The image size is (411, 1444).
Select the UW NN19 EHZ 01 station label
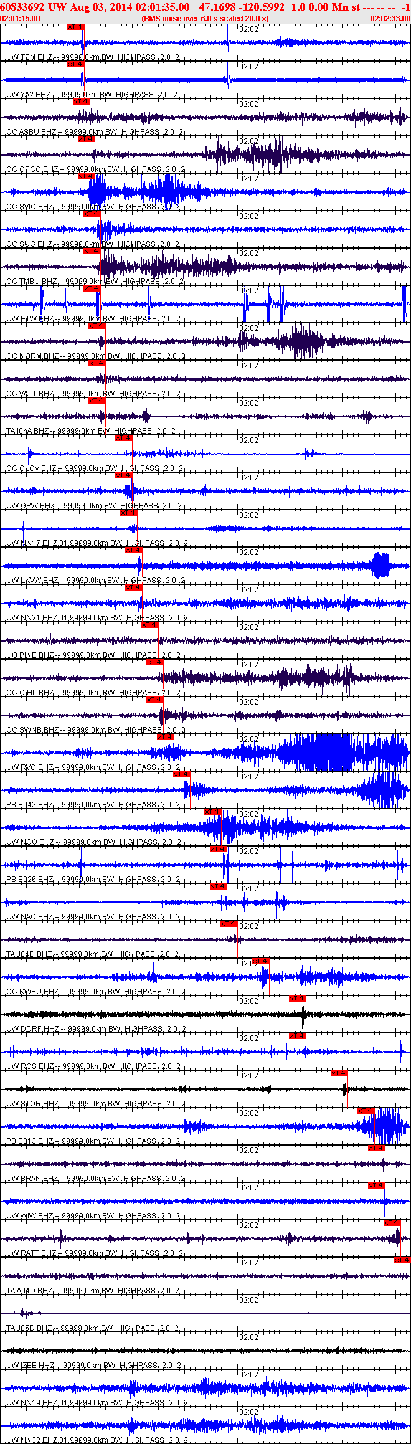[x=97, y=1403]
